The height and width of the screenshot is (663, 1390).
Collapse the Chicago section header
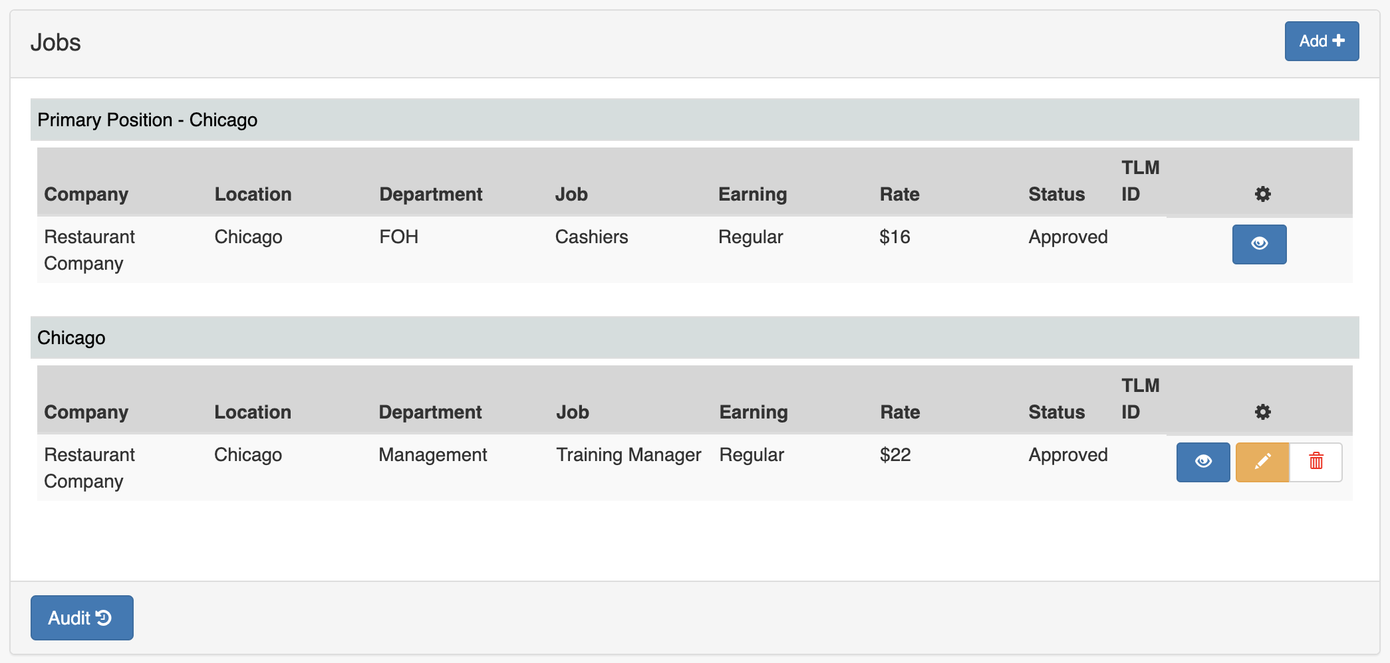70,337
